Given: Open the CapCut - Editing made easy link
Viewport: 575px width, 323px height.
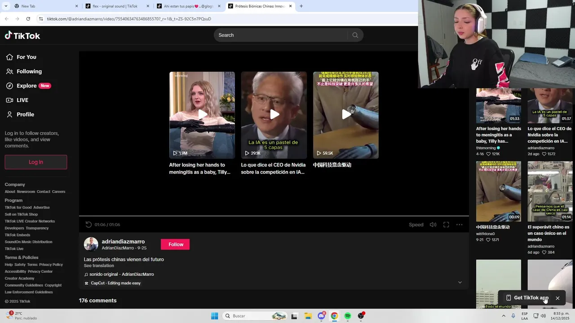Looking at the screenshot, I should click(113, 283).
